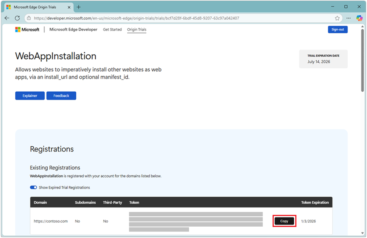Disable Show Expired Trial Registrations
Image resolution: width=367 pixels, height=238 pixels.
pyautogui.click(x=33, y=187)
